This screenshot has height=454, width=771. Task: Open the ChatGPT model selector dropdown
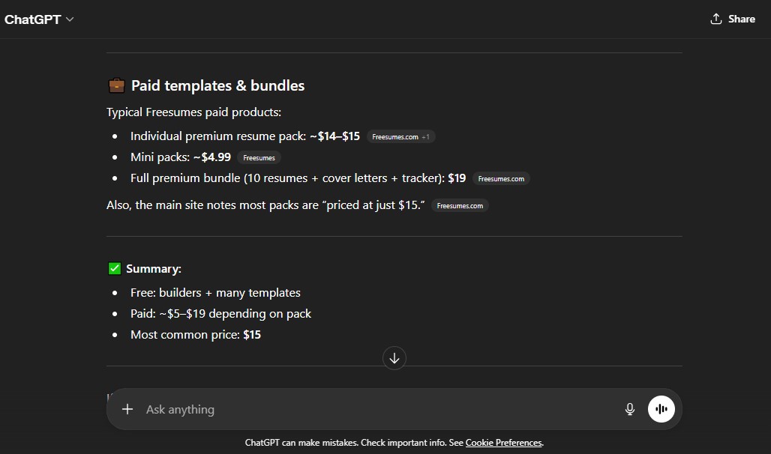(x=39, y=19)
